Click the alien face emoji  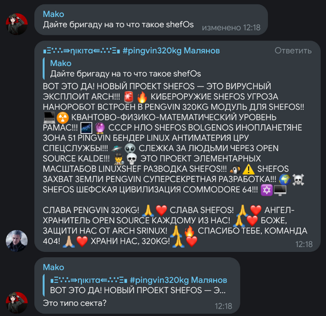[x=130, y=149]
